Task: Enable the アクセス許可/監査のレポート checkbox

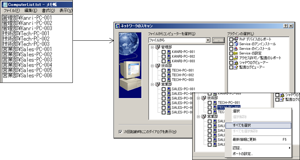Action: pyautogui.click(x=231, y=58)
